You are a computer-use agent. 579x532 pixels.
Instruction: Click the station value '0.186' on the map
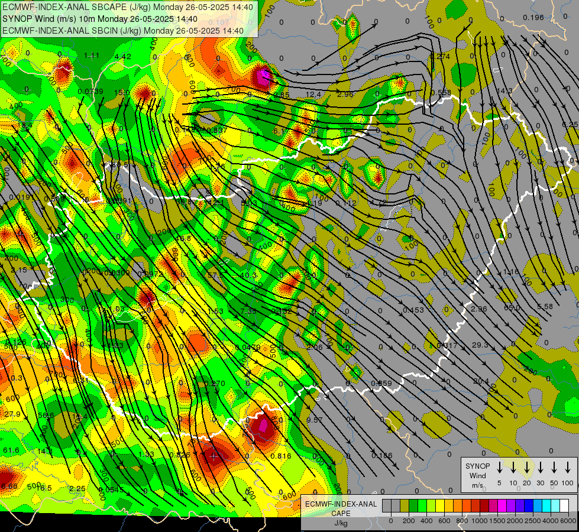pyautogui.click(x=382, y=456)
